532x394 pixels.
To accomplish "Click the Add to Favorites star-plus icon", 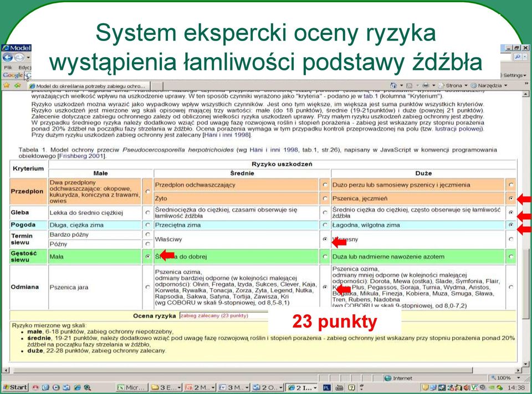I will tap(18, 85).
